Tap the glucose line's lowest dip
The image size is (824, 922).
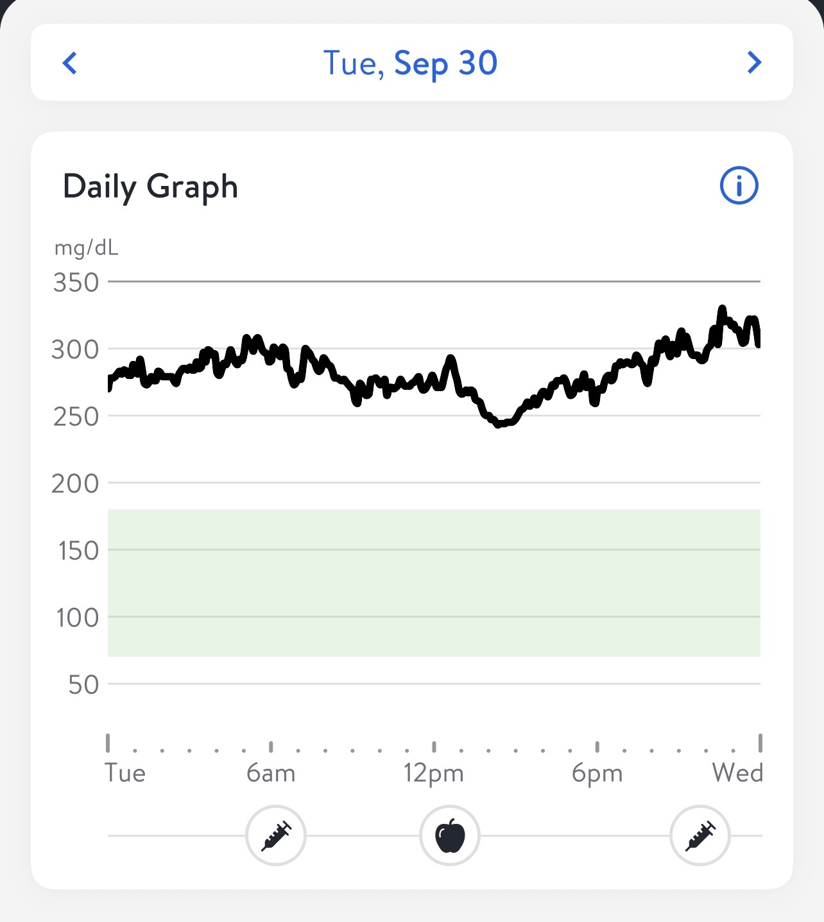[499, 424]
